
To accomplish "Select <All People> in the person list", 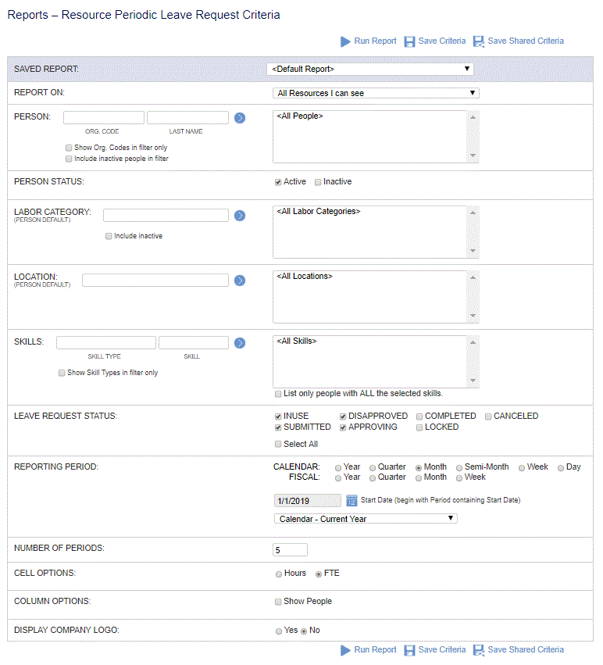I will click(300, 116).
